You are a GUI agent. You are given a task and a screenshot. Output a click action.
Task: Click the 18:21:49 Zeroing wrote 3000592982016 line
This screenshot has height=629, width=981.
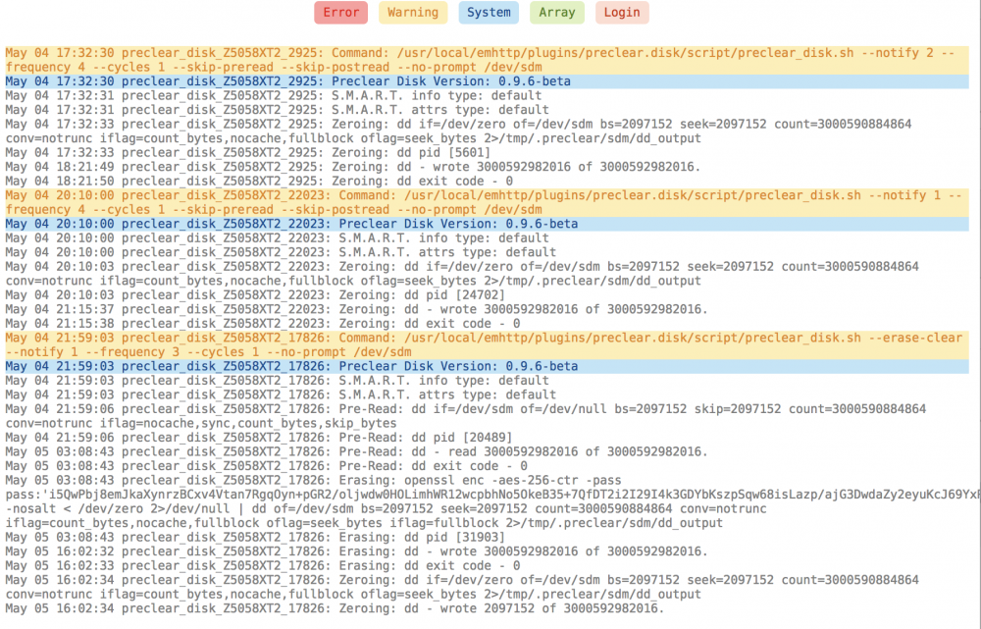(353, 167)
